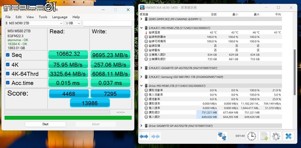Viewport: 301px width, 148px height.
Task: Click the clock reset-timer icon in HWiNFO
Action: pyautogui.click(x=252, y=136)
